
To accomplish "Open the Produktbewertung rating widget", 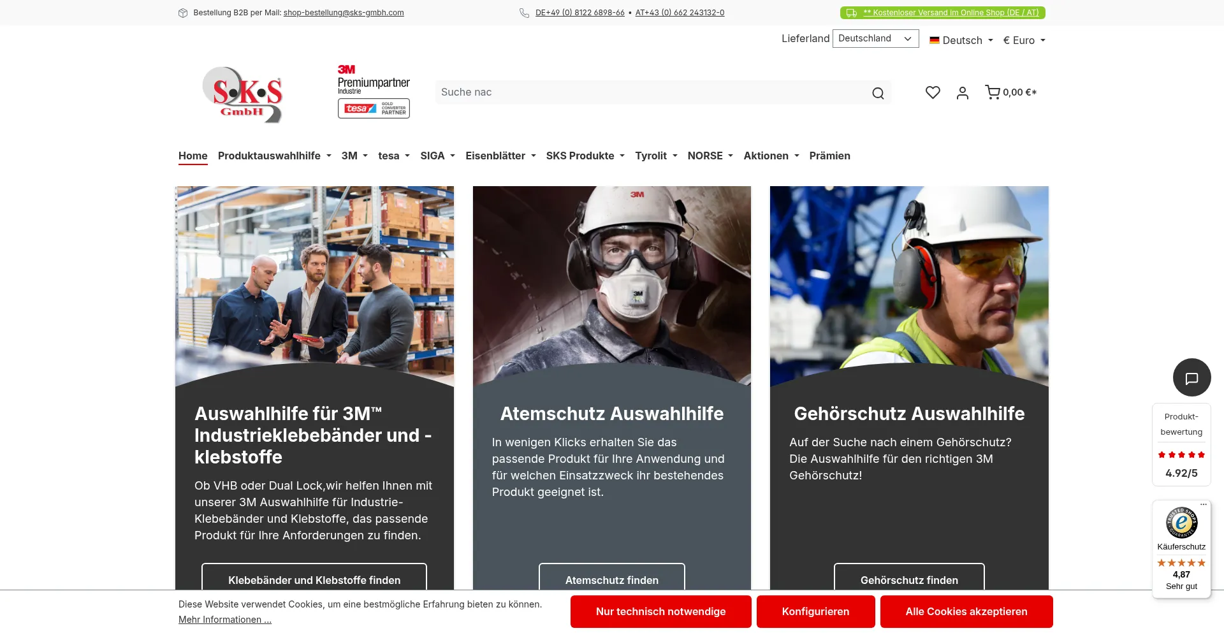I will (1181, 444).
